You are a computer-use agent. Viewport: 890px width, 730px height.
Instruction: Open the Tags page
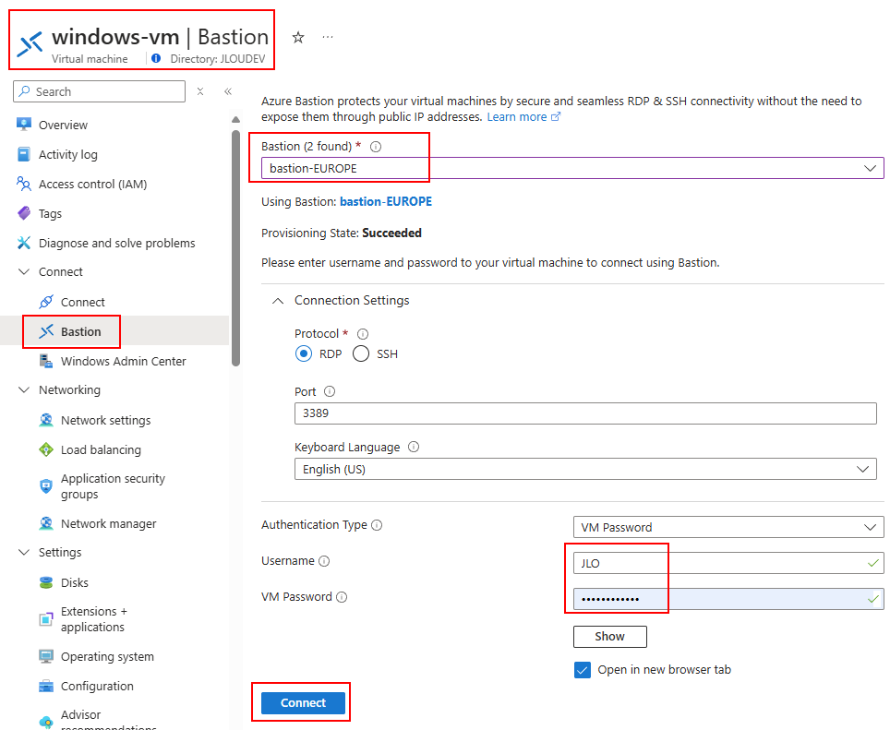(50, 213)
